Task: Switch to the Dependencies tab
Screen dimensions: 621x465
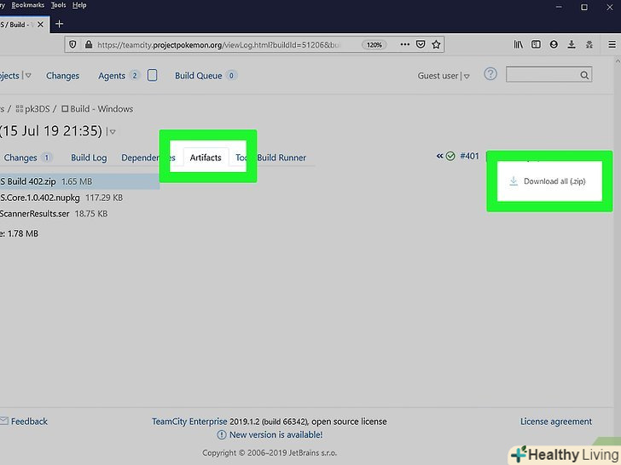Action: [148, 158]
